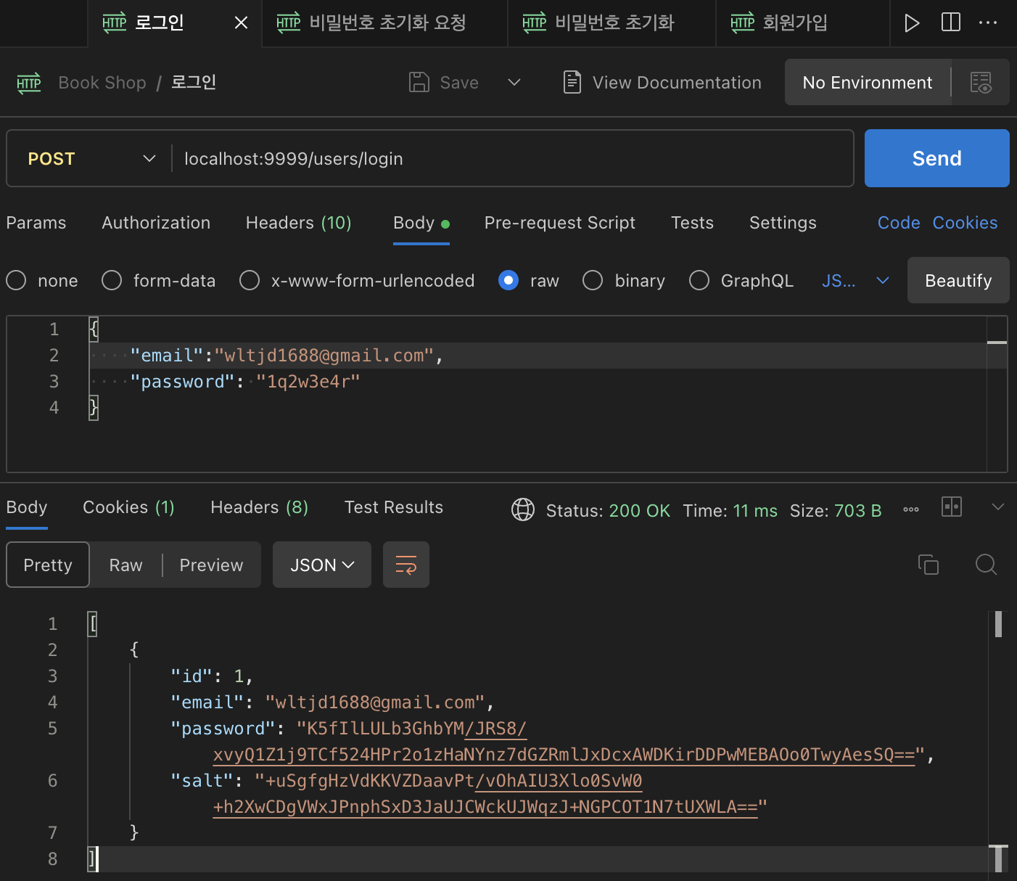Save the request with Save button
Image resolution: width=1017 pixels, height=881 pixels.
(x=444, y=83)
